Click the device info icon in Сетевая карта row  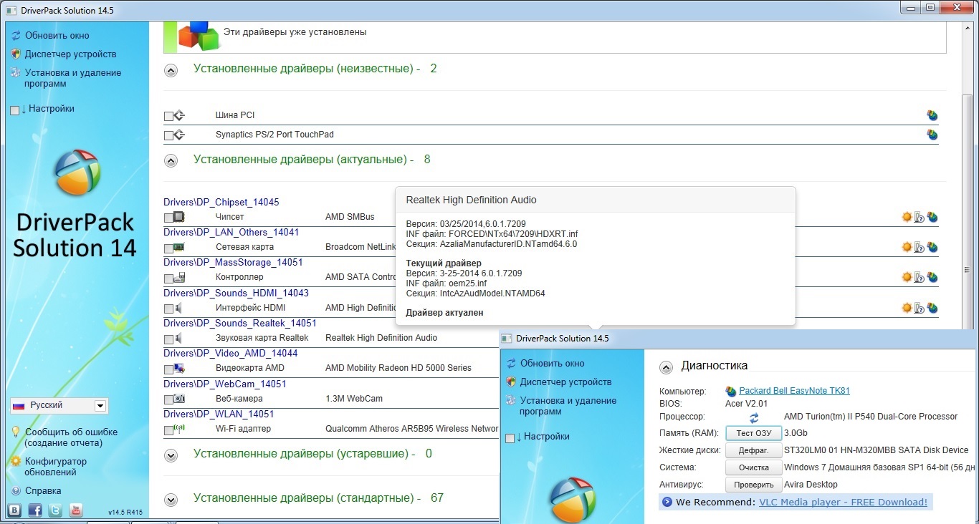pyautogui.click(x=920, y=247)
